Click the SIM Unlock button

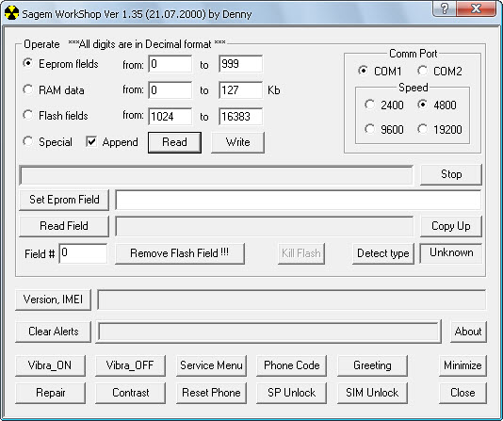click(372, 393)
